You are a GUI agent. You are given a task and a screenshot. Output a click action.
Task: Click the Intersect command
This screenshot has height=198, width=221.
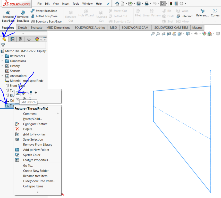[184, 16]
